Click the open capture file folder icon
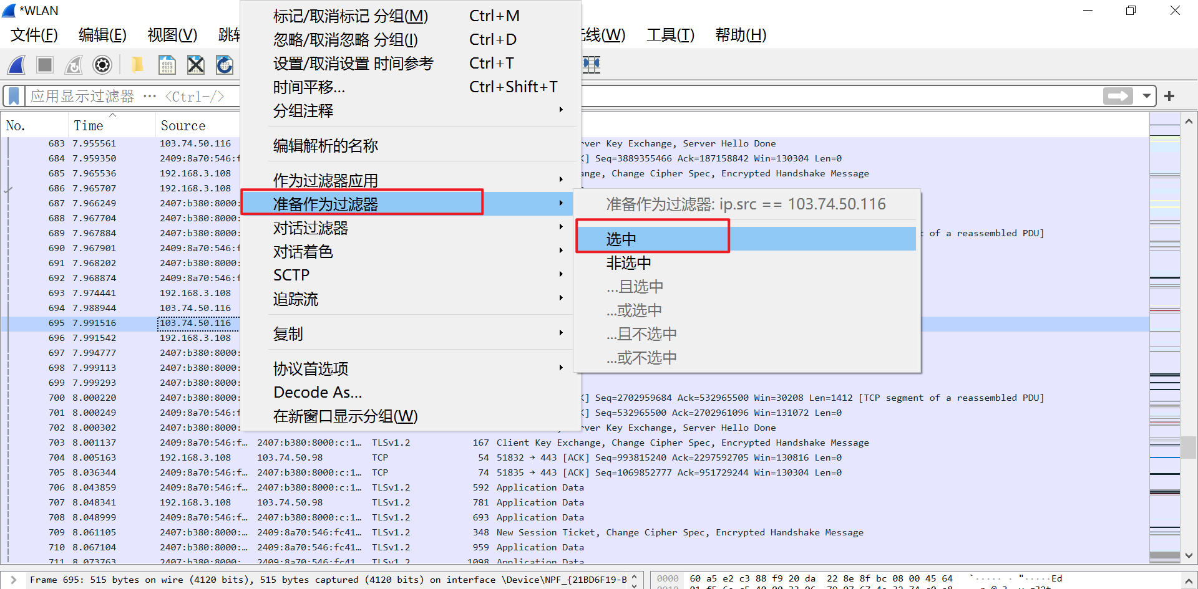 click(x=137, y=65)
